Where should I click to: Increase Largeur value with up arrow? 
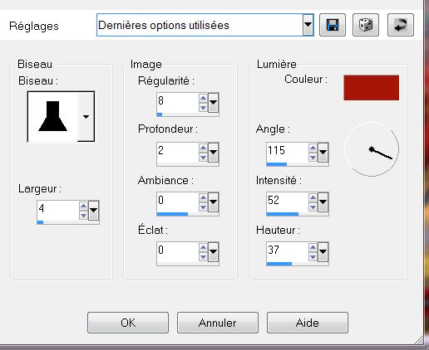pos(83,206)
